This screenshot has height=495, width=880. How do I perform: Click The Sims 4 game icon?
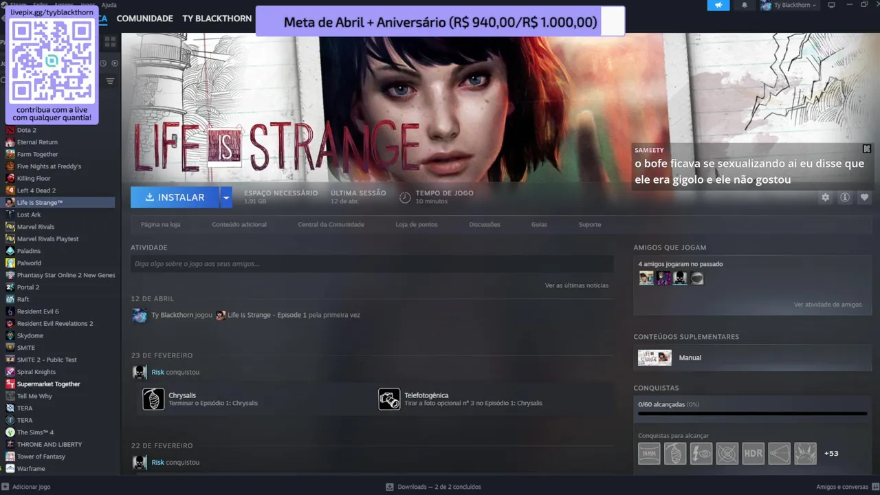(10, 432)
